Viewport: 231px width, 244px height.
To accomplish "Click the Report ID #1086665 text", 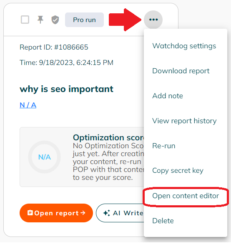I will pos(54,47).
